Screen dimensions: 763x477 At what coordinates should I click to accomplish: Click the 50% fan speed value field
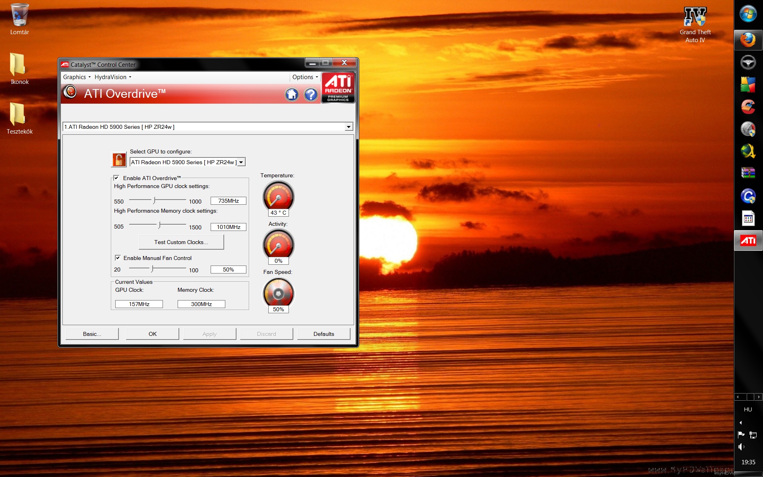coord(229,270)
